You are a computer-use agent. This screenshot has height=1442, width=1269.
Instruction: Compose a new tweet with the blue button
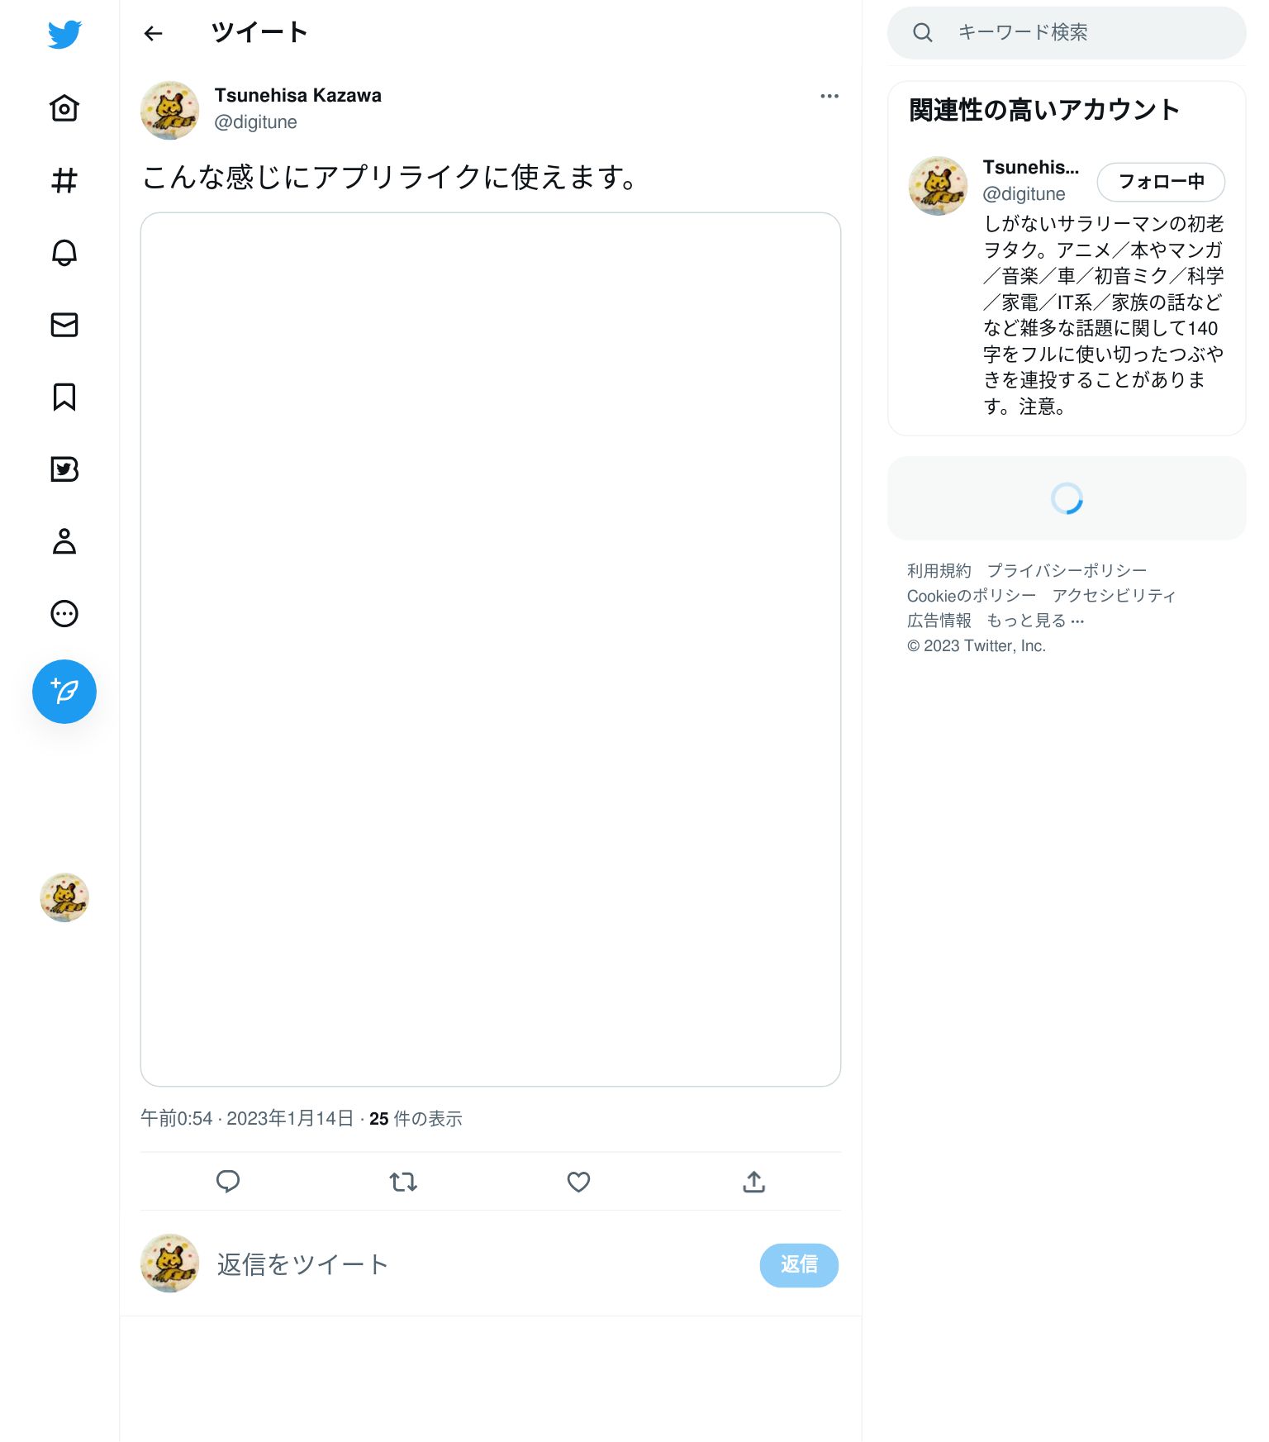[64, 692]
